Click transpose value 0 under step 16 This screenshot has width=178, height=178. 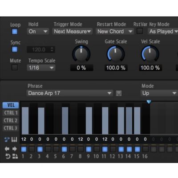click(x=145, y=139)
